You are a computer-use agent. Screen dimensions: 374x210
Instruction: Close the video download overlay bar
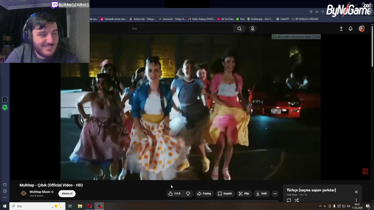click(x=319, y=36)
